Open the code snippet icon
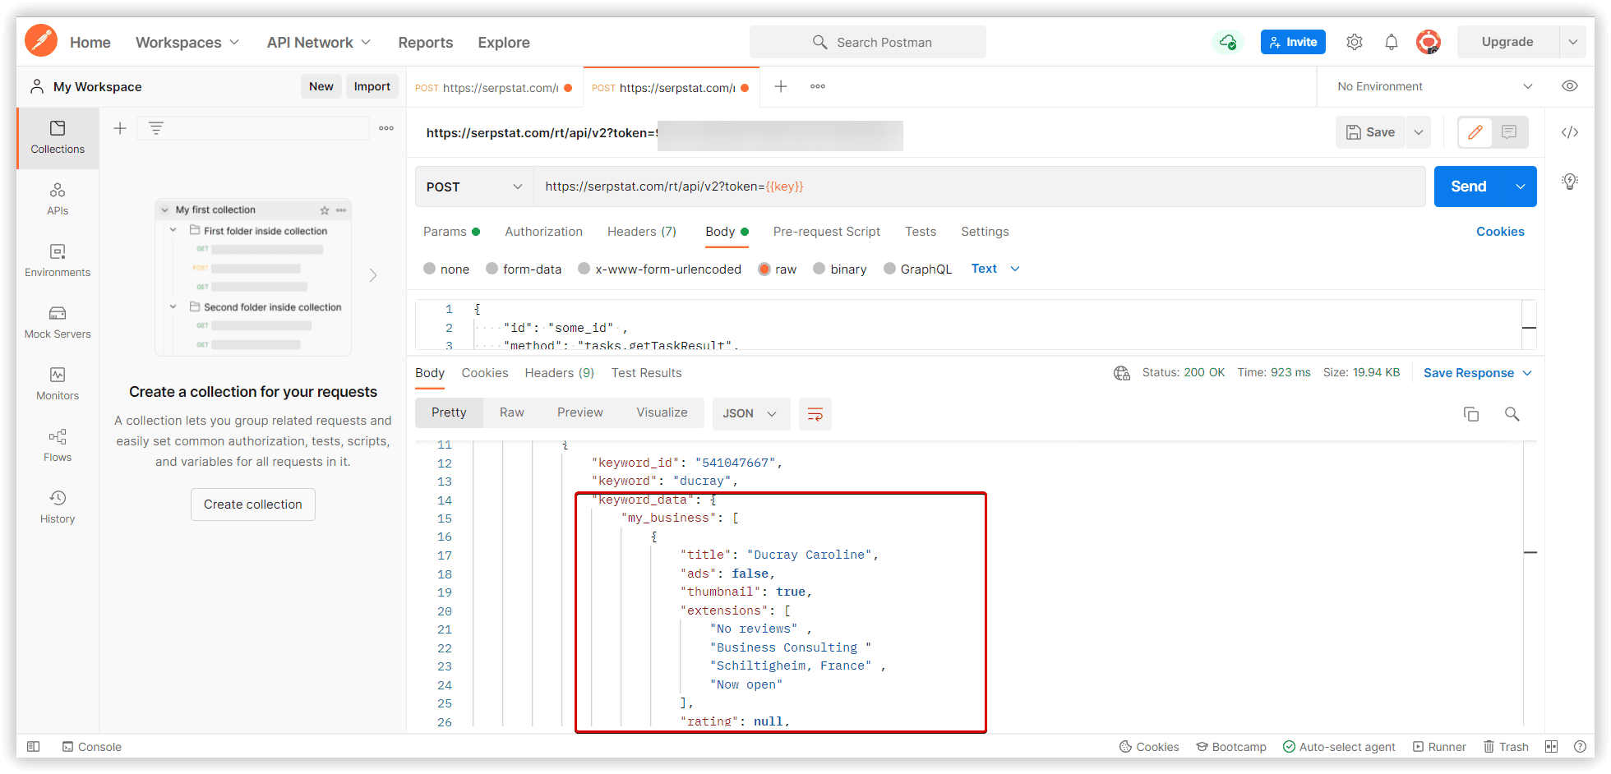This screenshot has width=1611, height=774. (1570, 132)
